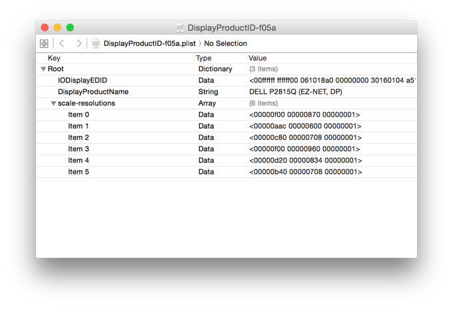
Task: Minimize the window with the yellow button
Action: pyautogui.click(x=57, y=27)
